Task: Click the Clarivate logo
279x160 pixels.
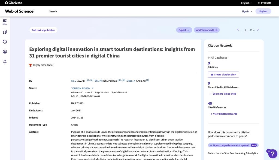Action: click(14, 3)
